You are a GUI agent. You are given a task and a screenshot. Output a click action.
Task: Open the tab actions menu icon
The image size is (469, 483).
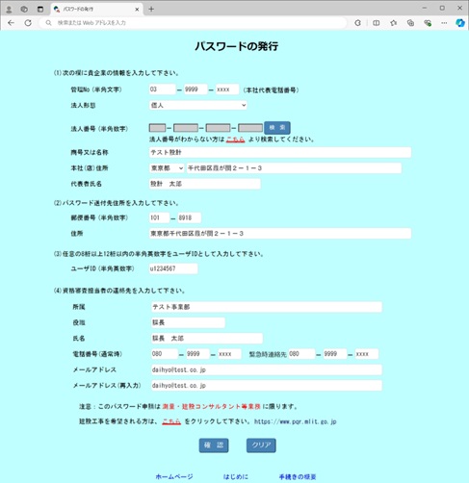tap(40, 10)
